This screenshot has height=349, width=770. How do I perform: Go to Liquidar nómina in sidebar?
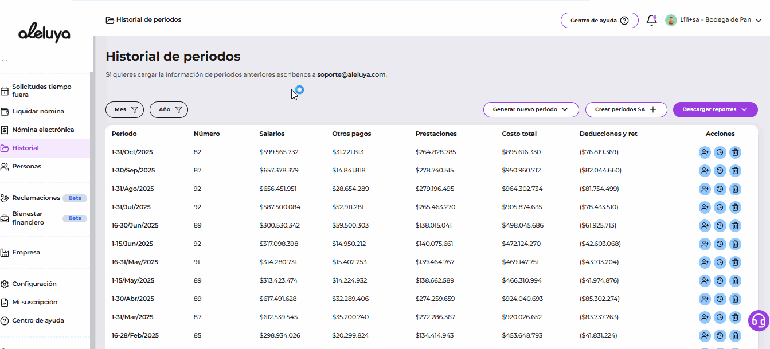tap(38, 111)
